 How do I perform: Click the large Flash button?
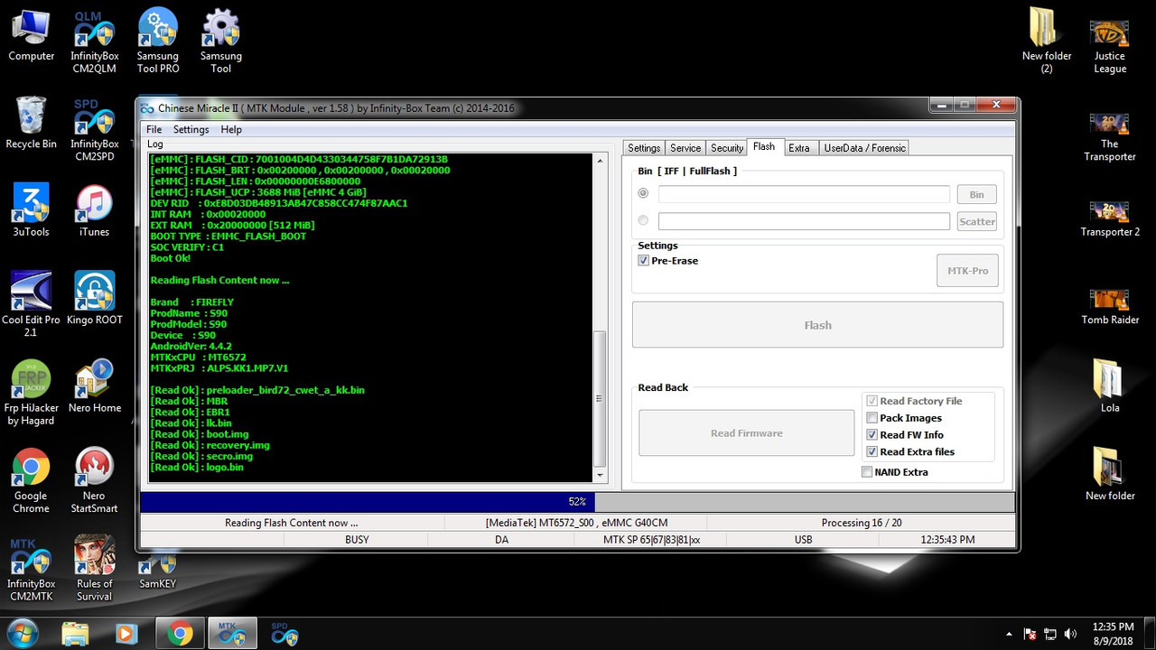click(817, 325)
